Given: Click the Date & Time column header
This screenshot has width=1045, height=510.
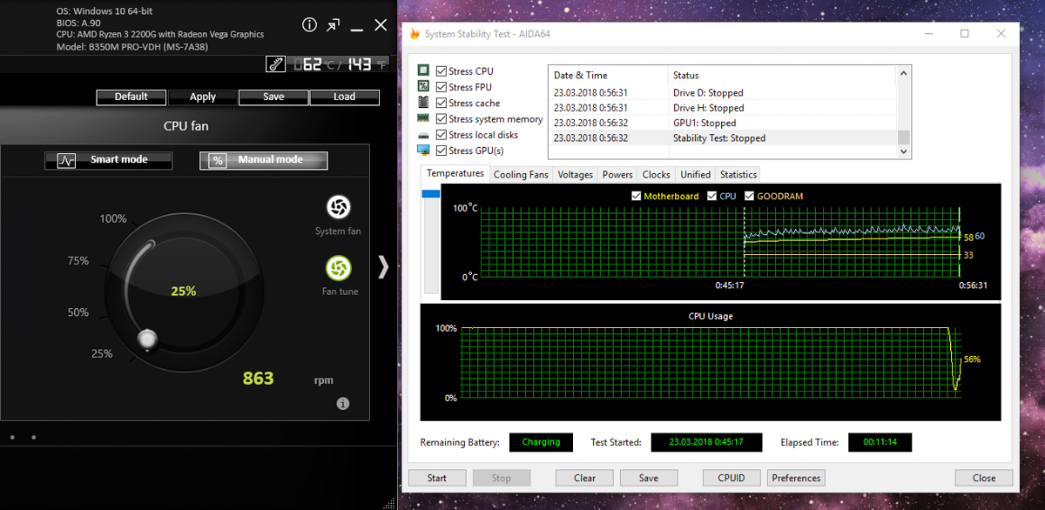Looking at the screenshot, I should (608, 76).
